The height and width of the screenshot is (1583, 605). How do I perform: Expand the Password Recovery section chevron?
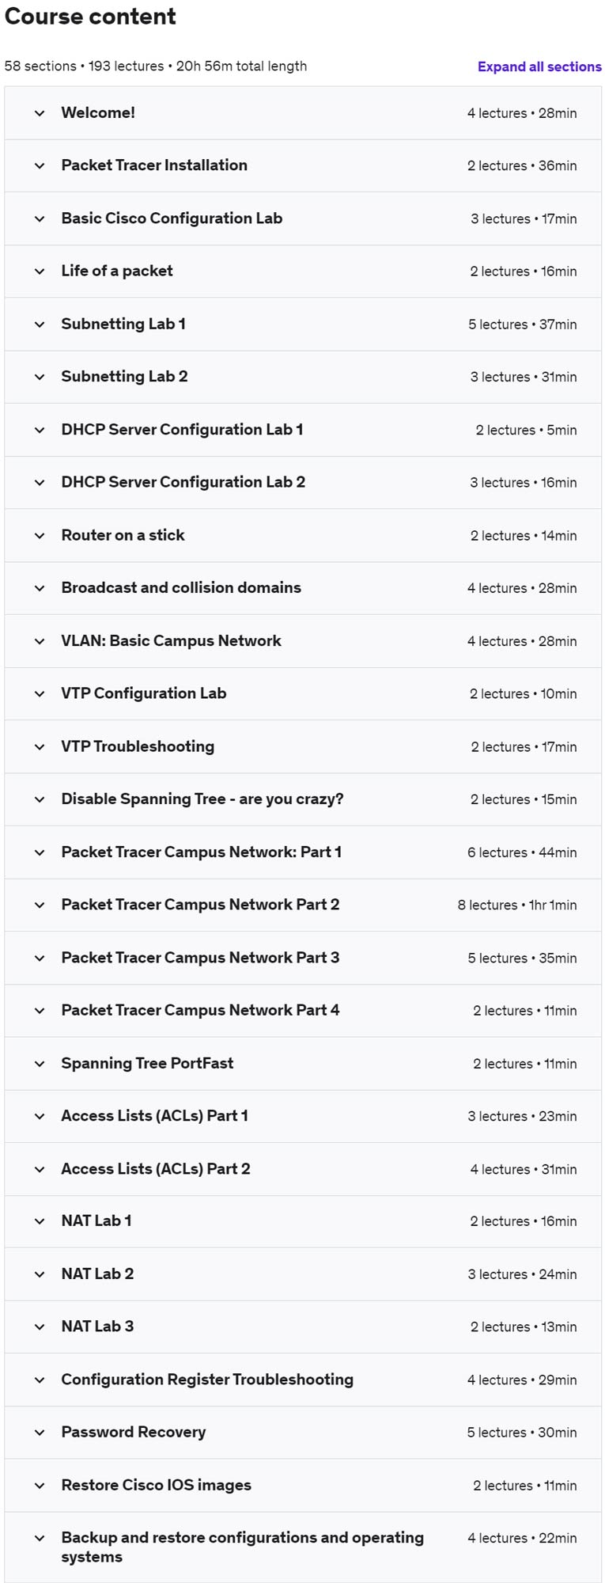tap(40, 1433)
